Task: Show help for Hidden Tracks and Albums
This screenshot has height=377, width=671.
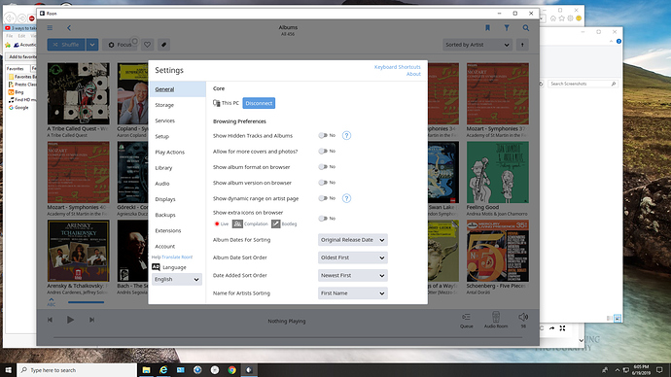Action: click(346, 135)
